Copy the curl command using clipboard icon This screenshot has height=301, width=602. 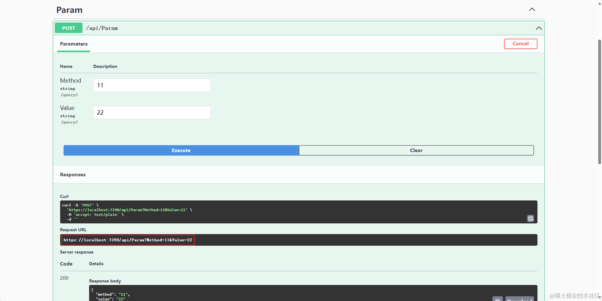point(530,218)
